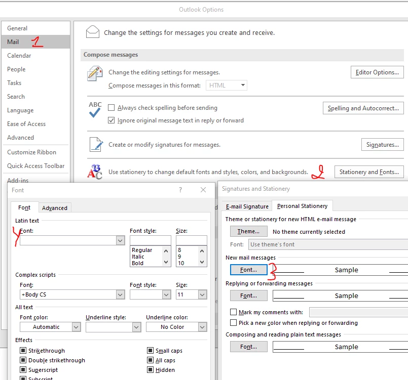
Task: Click the pencil-and-paper editing settings icon
Action: [x=95, y=73]
